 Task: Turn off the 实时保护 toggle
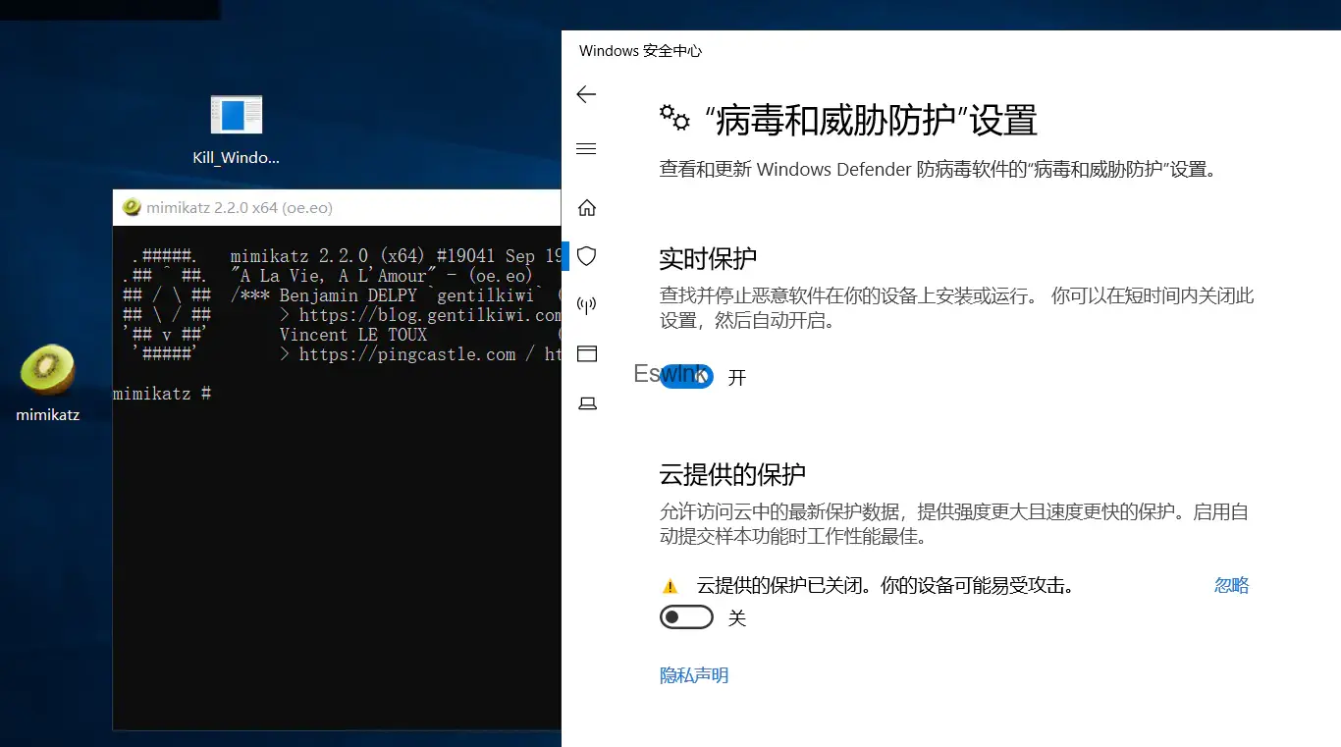pyautogui.click(x=686, y=377)
